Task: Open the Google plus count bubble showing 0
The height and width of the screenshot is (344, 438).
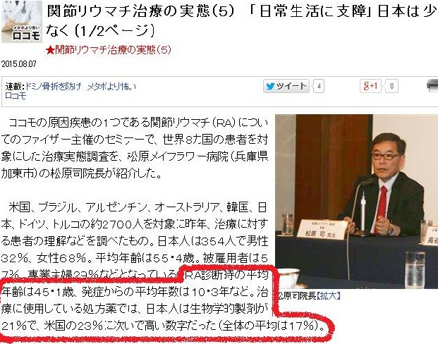Action: [391, 86]
